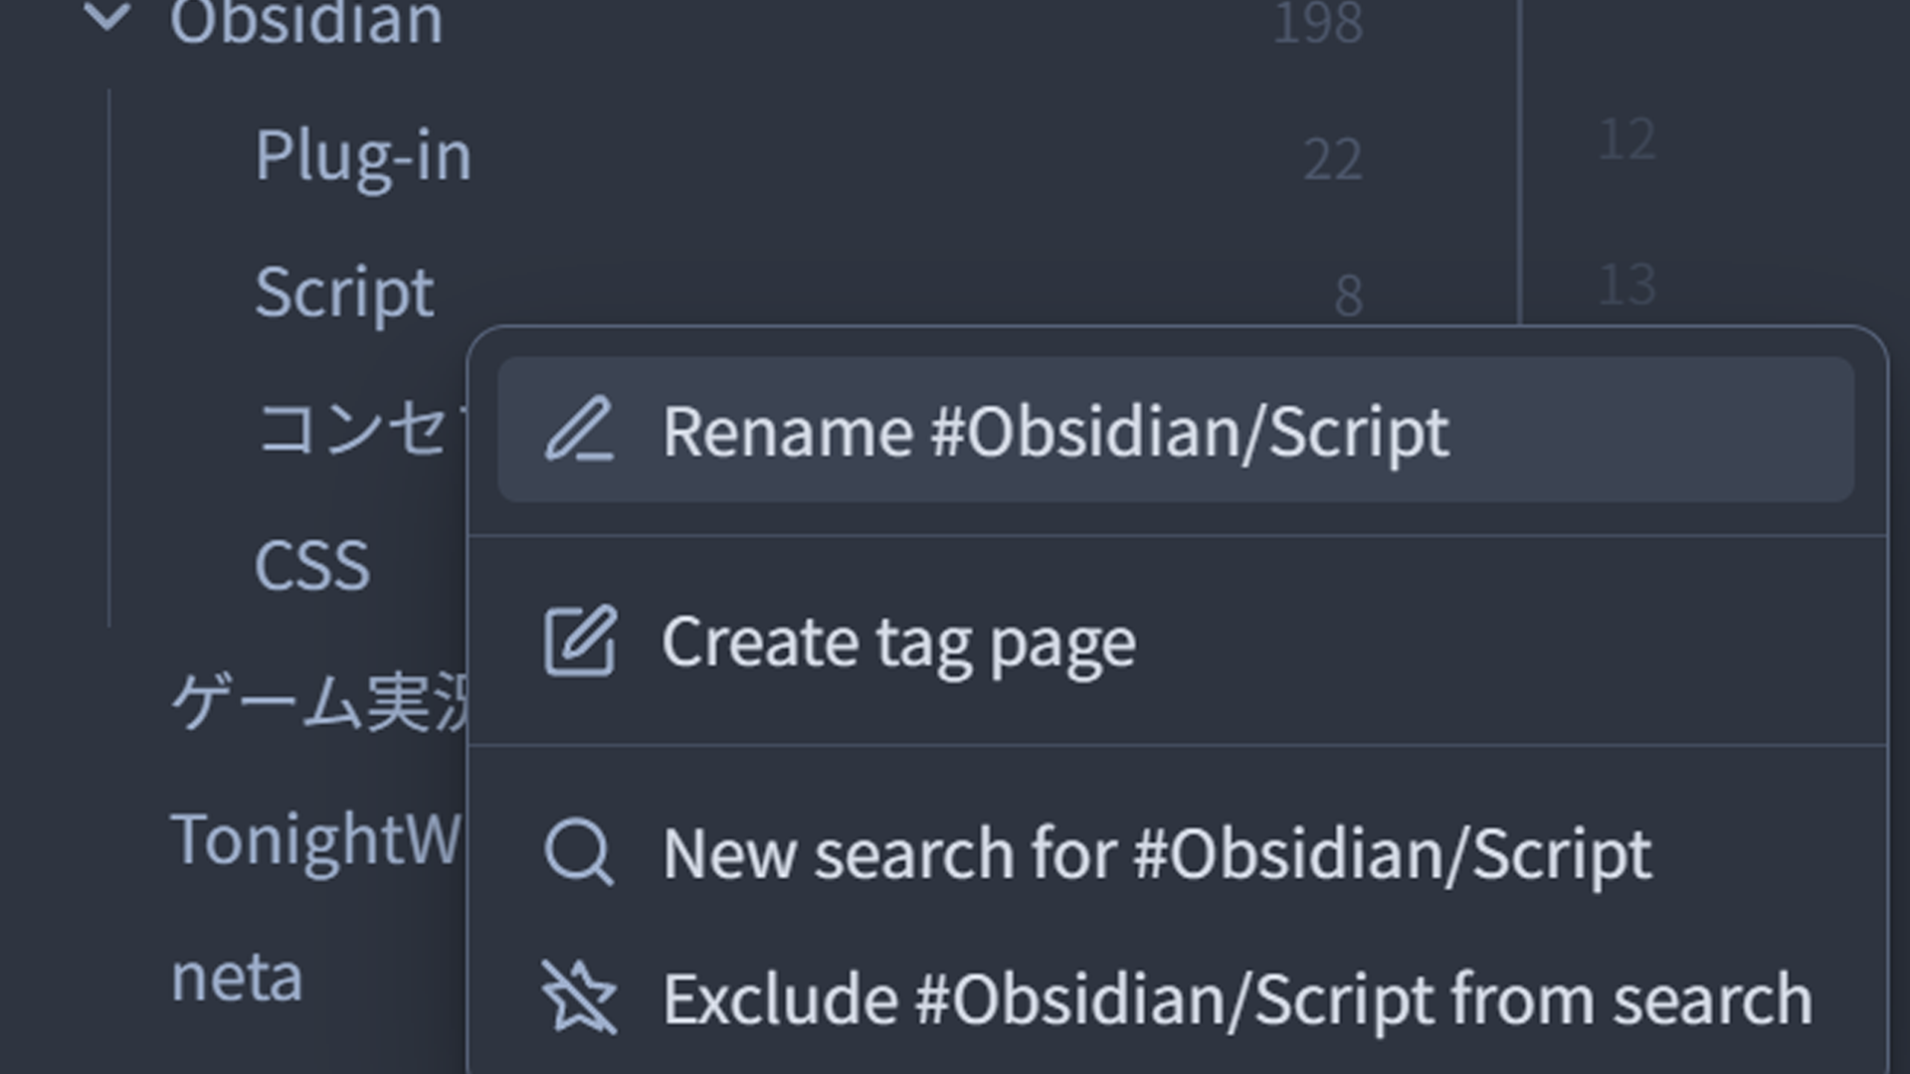
Task: Click the pencil icon beside Rename
Action: click(x=579, y=431)
